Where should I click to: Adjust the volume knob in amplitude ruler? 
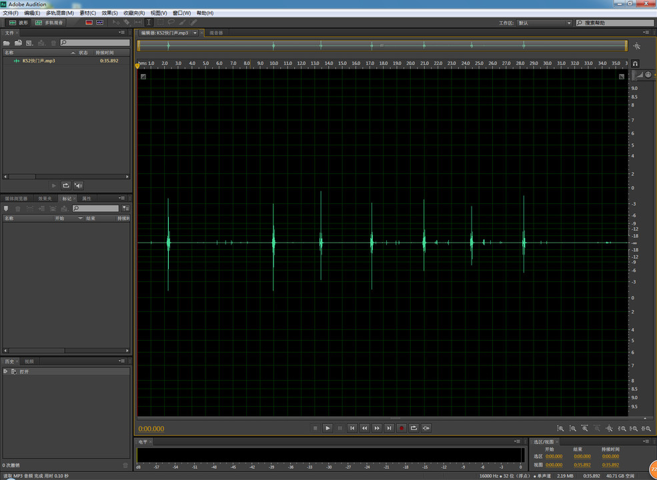point(648,75)
